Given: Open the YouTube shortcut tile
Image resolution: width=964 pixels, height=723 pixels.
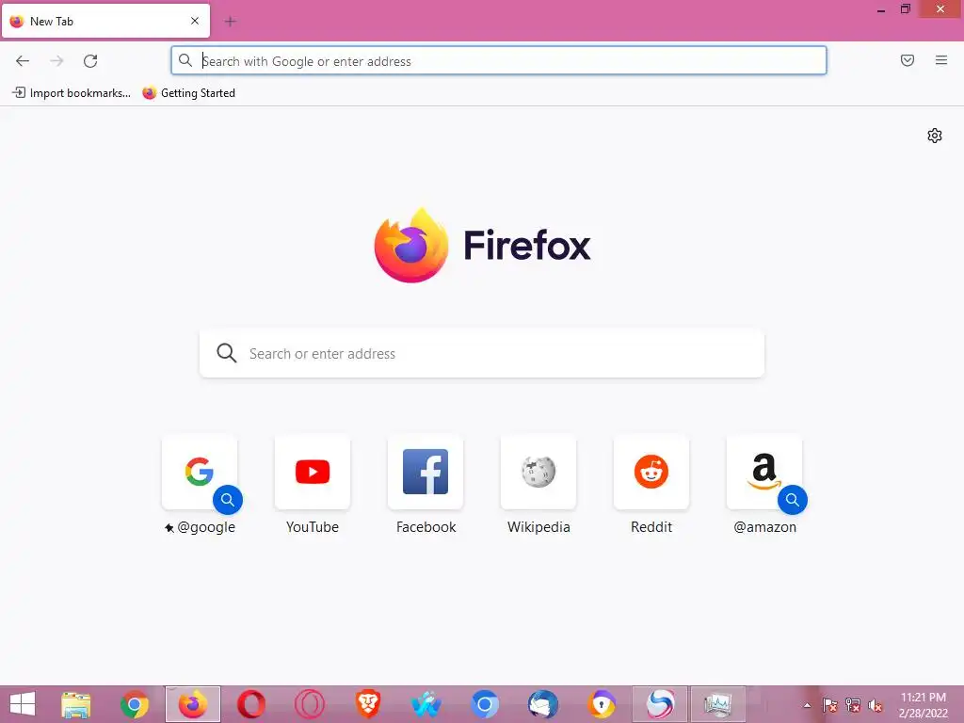Looking at the screenshot, I should point(313,473).
